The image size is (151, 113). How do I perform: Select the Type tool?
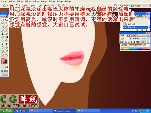coord(6,44)
